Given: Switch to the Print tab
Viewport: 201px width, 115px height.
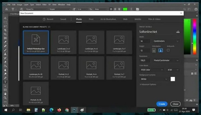Looking at the screenshot, I should (x=91, y=19).
